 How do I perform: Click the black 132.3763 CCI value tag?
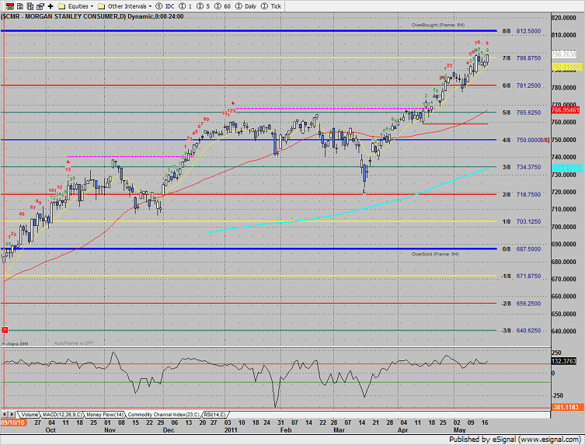[564, 361]
